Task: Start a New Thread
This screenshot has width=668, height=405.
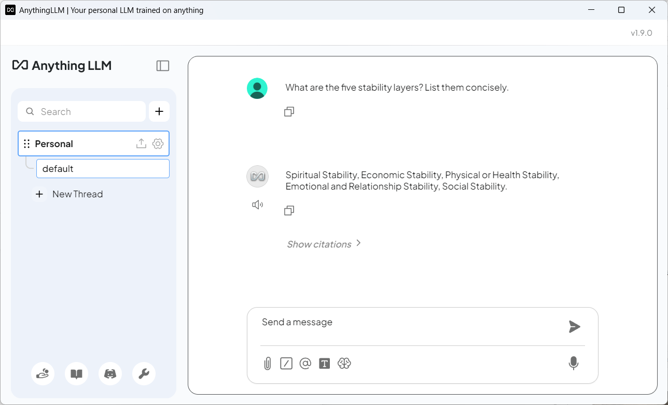Action: pos(68,194)
